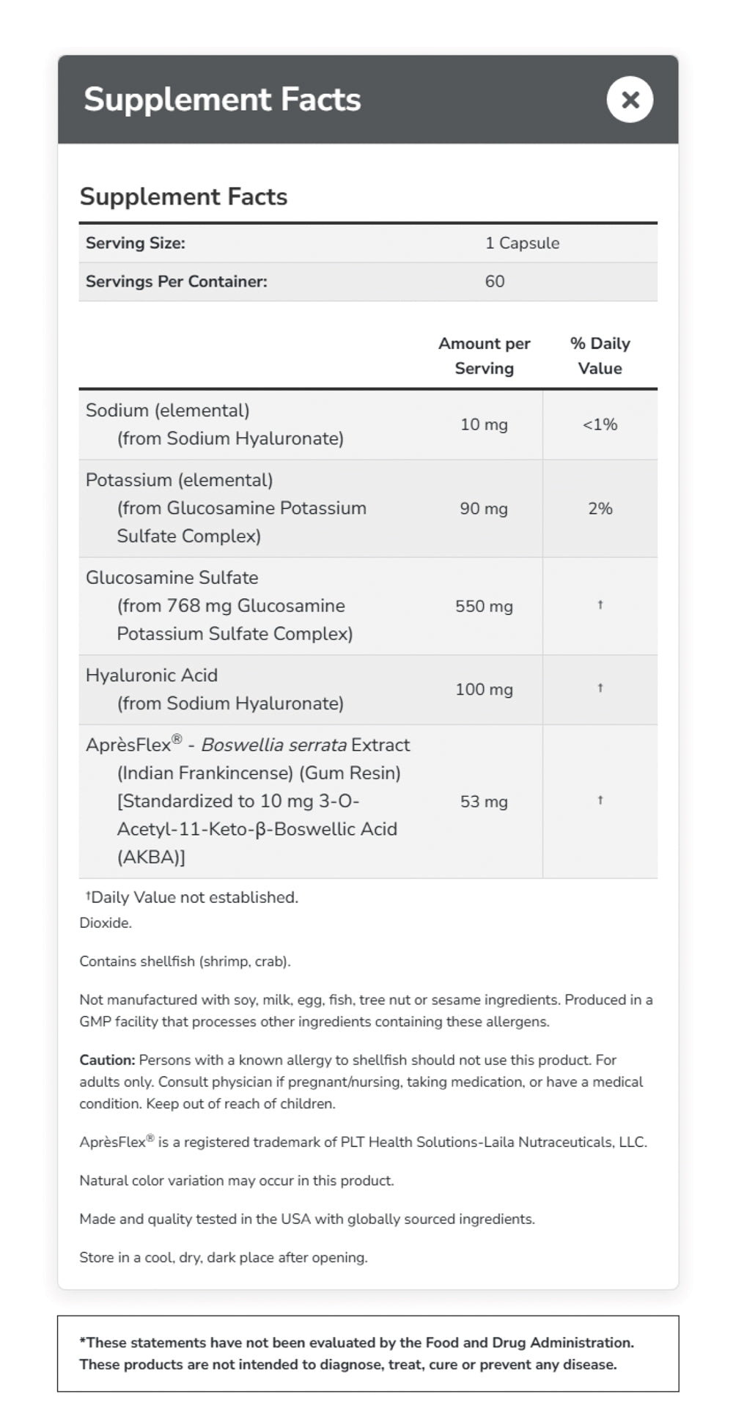This screenshot has height=1419, width=733.
Task: Click the 2% potassium daily value
Action: (599, 508)
